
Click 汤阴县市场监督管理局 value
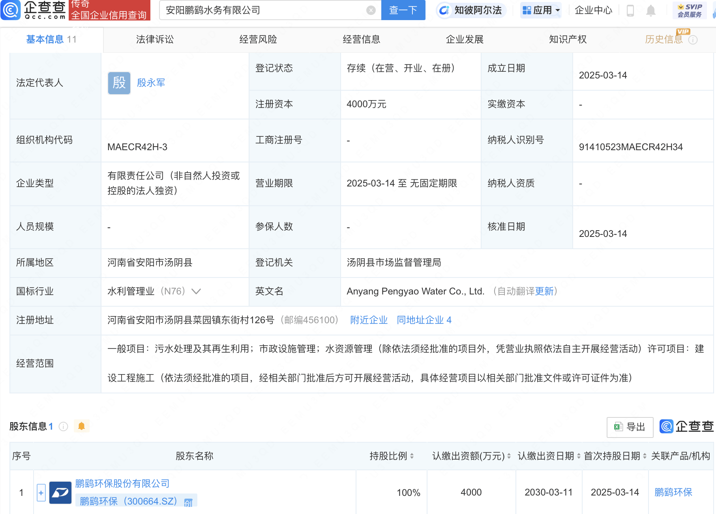coord(394,263)
